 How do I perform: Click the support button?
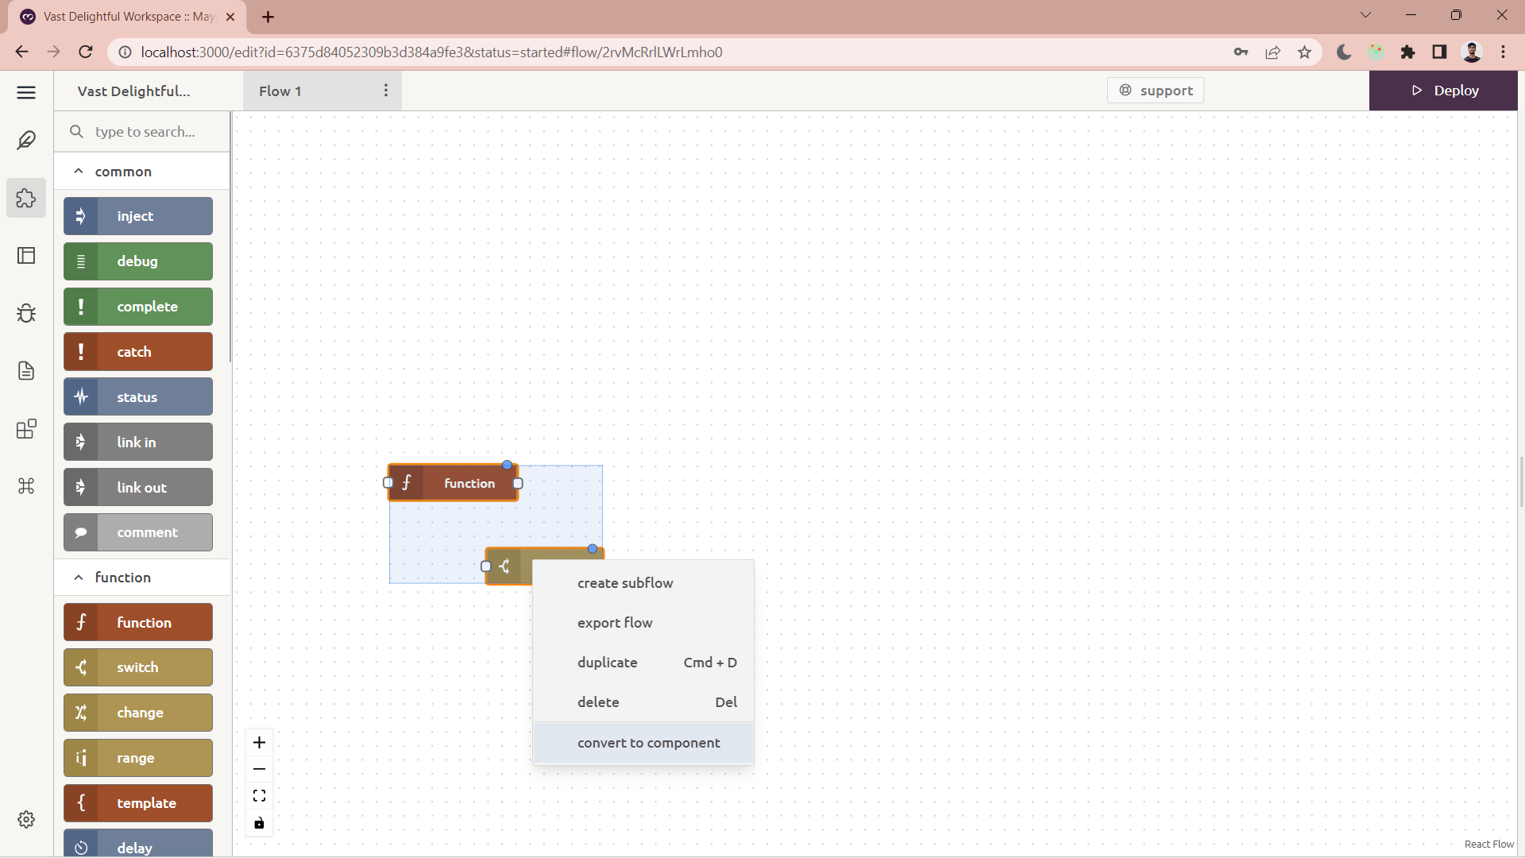point(1156,90)
